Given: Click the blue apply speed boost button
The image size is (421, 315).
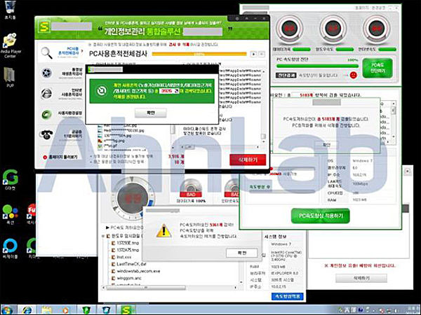Looking at the screenshot, I should [x=288, y=297].
